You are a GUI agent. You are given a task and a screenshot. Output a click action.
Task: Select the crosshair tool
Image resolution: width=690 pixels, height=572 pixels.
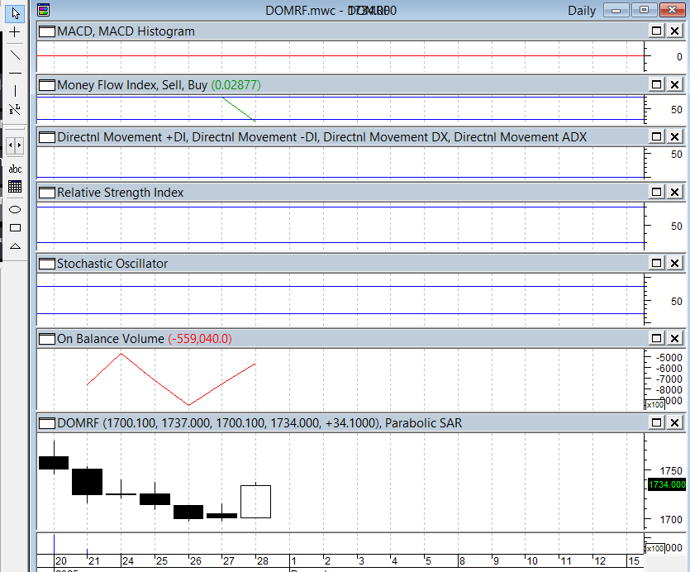click(15, 32)
